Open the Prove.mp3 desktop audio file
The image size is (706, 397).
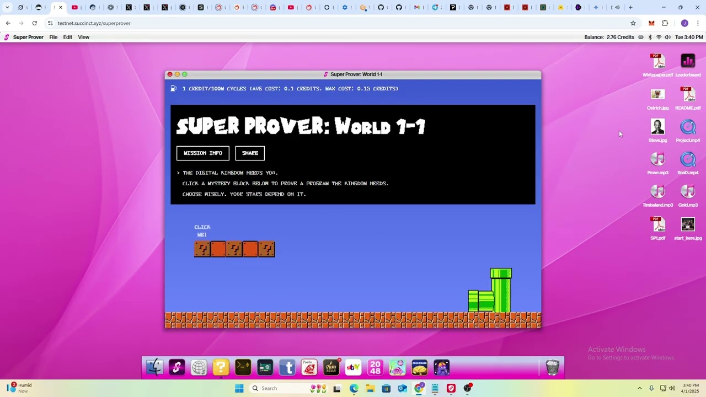coord(657,163)
